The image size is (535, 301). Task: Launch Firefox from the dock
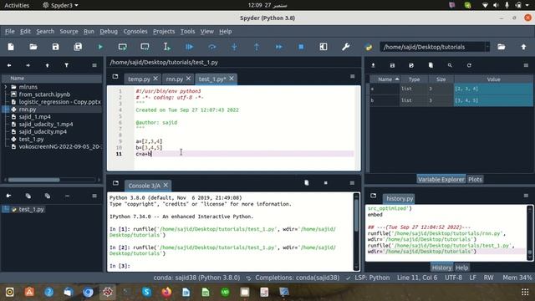tap(166, 292)
